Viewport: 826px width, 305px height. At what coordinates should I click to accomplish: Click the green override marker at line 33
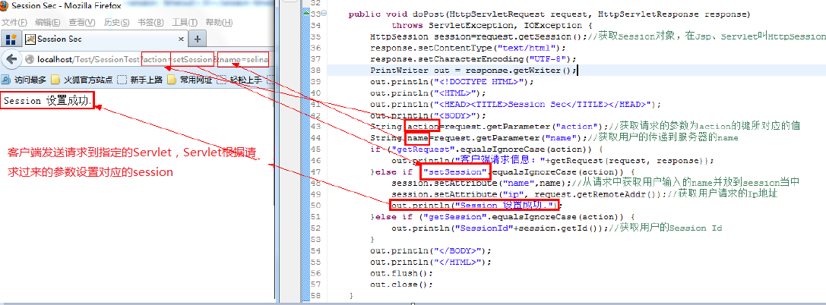tap(306, 11)
